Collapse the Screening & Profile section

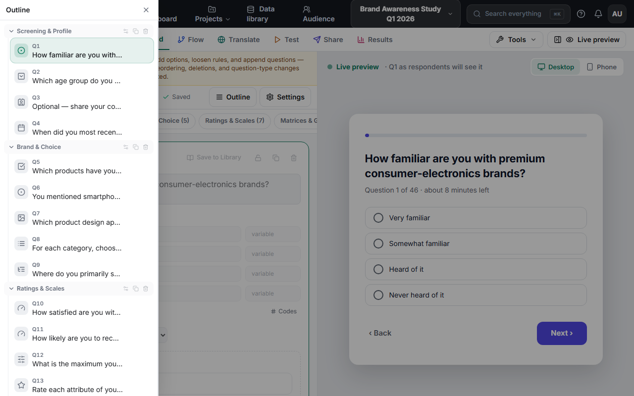pyautogui.click(x=11, y=31)
